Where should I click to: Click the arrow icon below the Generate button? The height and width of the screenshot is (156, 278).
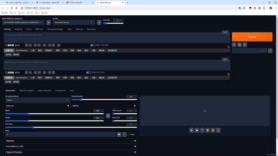pos(234,45)
